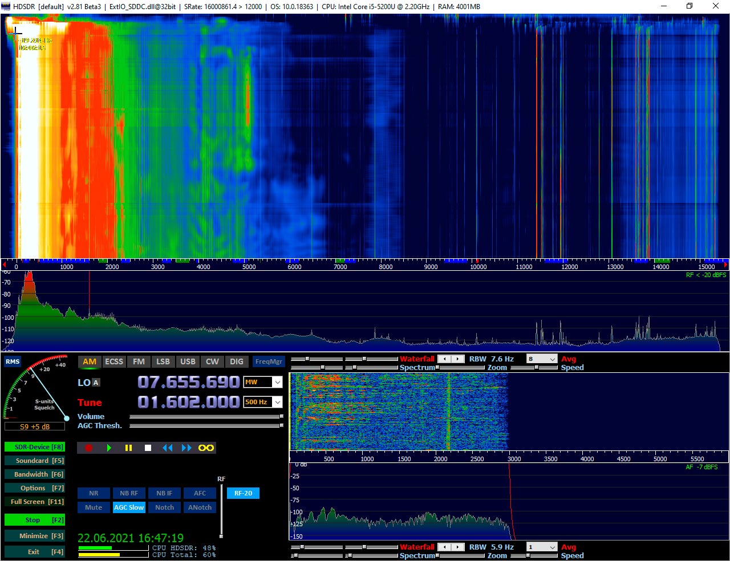Click right arrow of upper RBW stepper

coord(457,359)
